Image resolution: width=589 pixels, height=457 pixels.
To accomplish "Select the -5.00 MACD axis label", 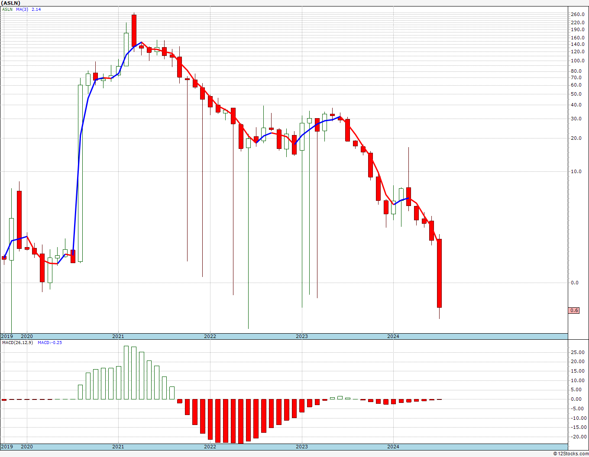I will point(578,409).
